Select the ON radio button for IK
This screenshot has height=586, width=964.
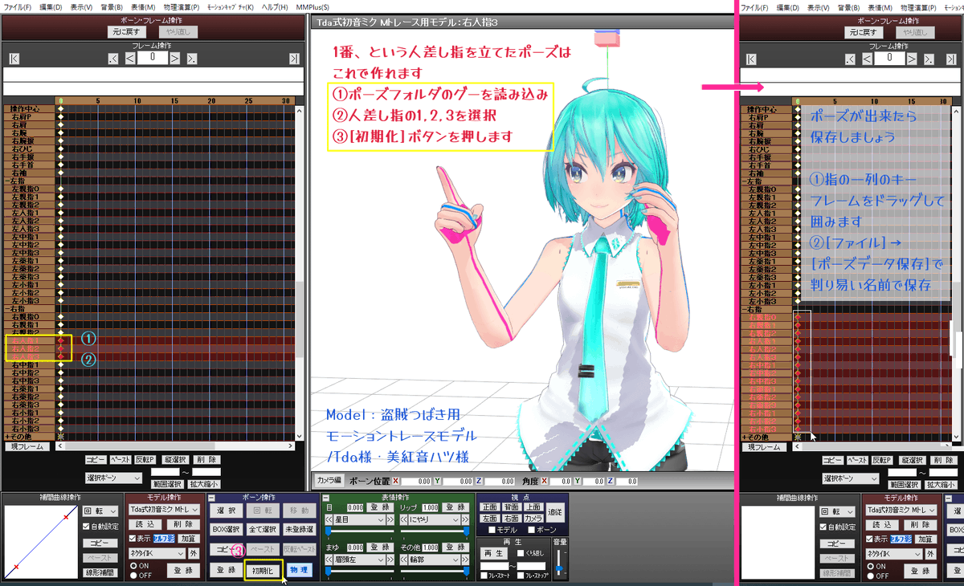click(133, 565)
